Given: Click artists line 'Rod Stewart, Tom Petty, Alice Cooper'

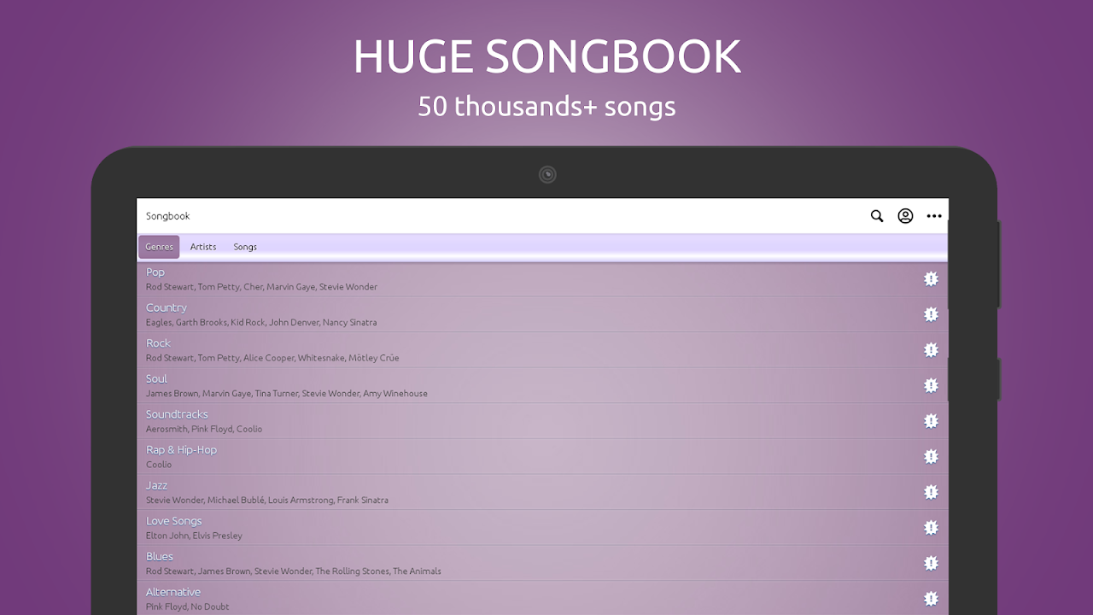Looking at the screenshot, I should point(272,359).
